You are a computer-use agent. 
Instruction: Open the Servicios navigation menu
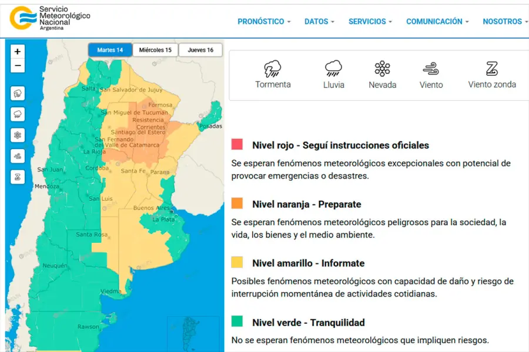[x=370, y=21]
